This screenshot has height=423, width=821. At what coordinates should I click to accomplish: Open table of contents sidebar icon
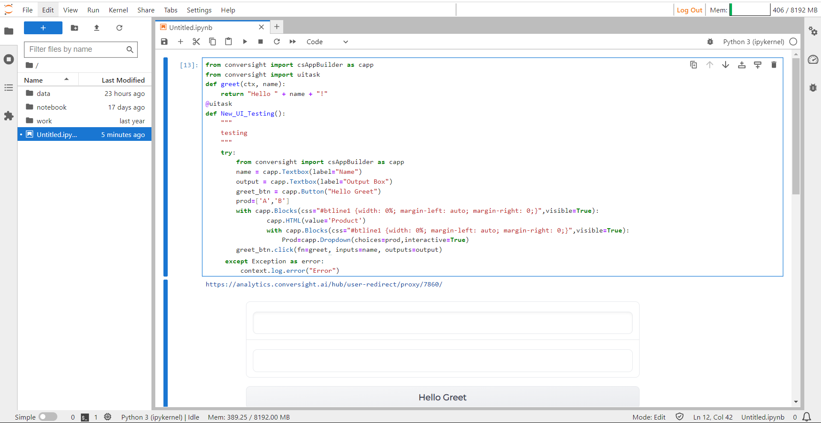[x=9, y=87]
